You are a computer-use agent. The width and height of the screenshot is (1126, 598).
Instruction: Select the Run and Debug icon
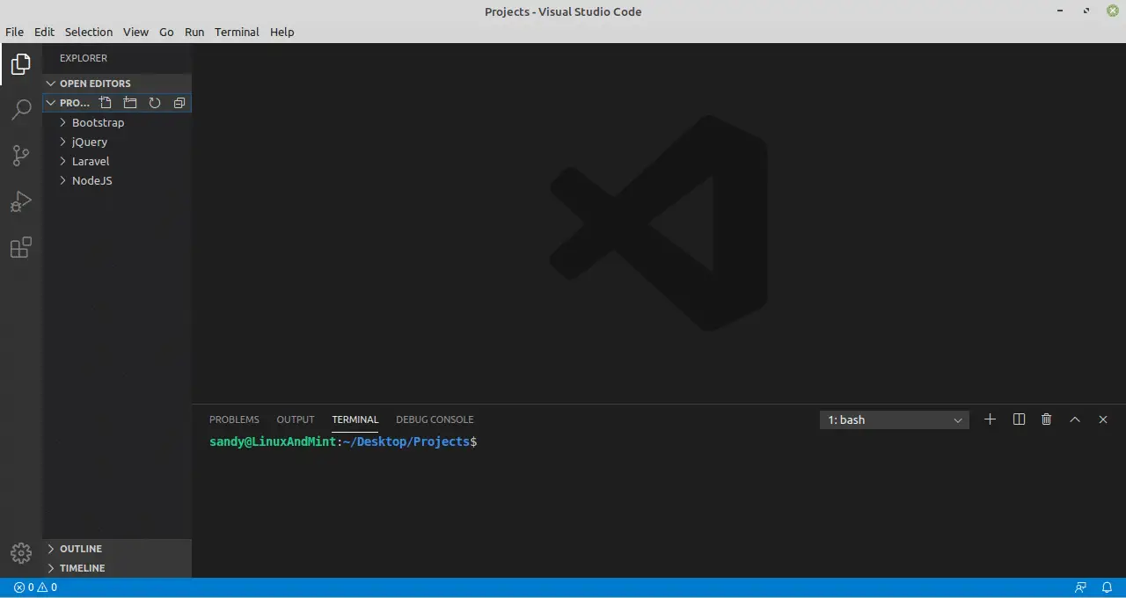click(21, 202)
